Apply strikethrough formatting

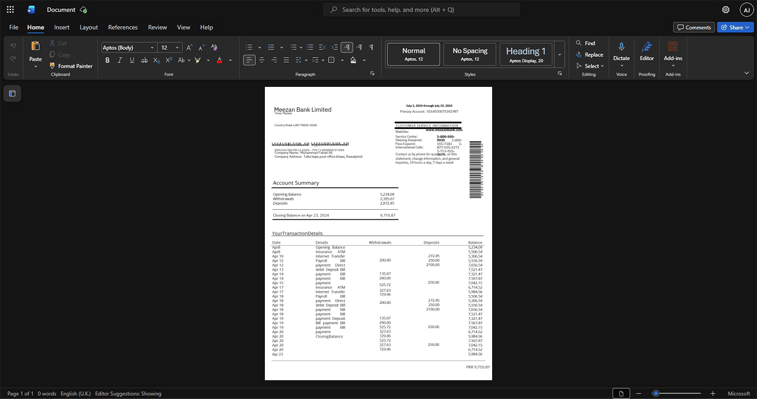[x=144, y=60]
